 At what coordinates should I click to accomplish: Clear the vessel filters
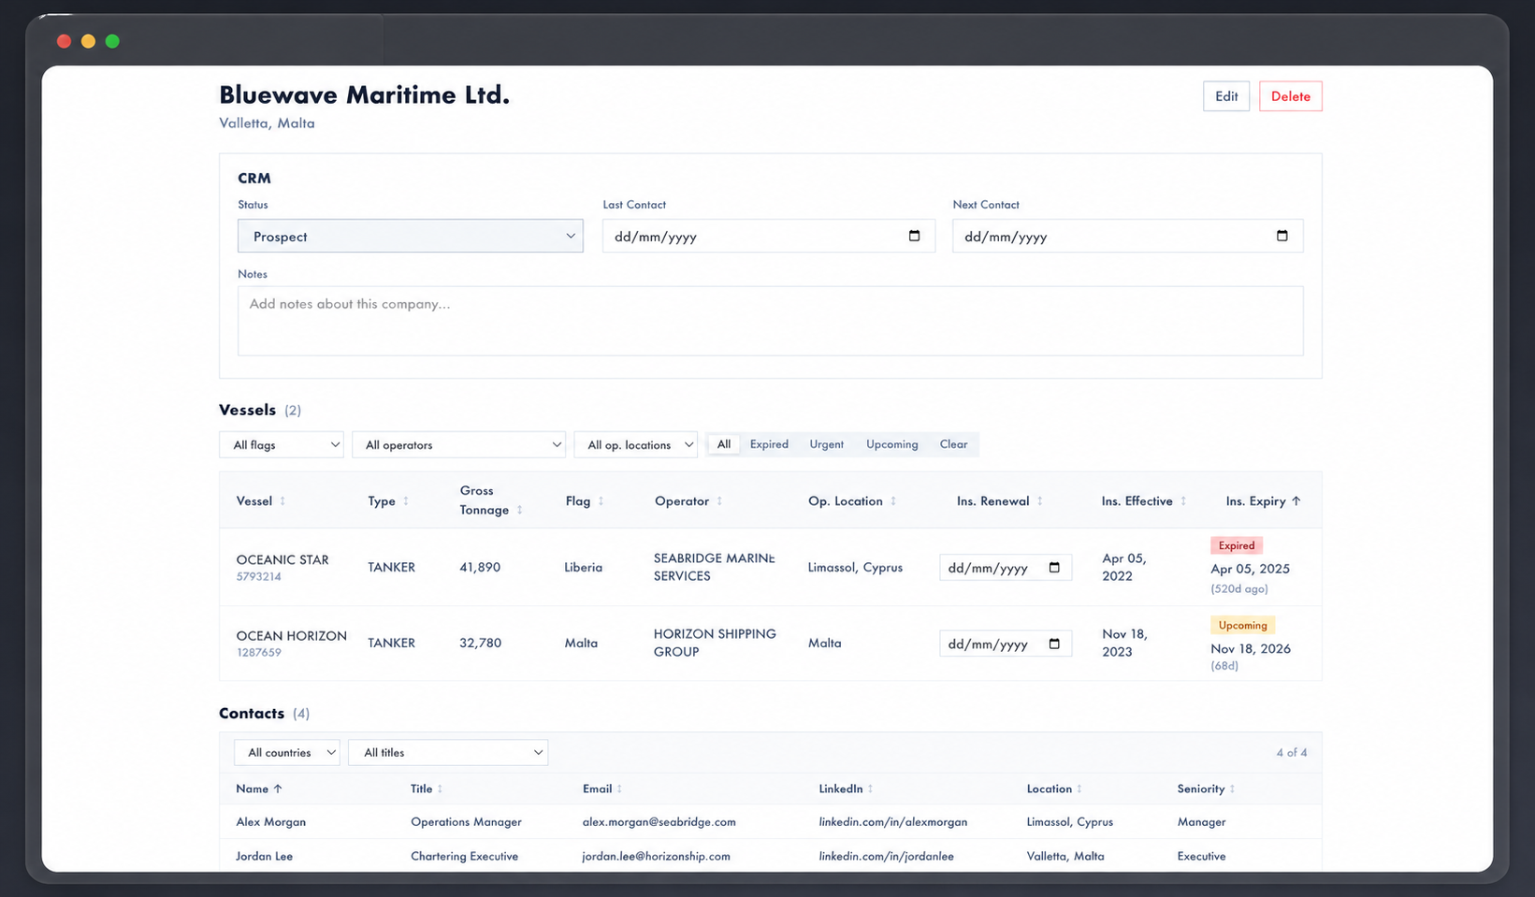[x=953, y=444]
